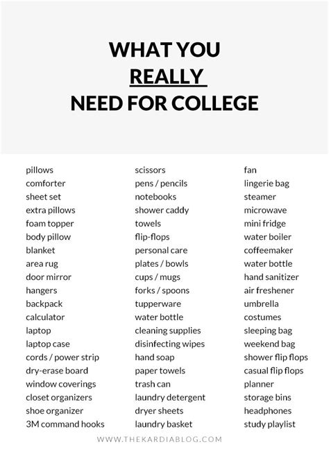329x449 pixels.
Task: Select the 'pillows' list item
Action: 40,170
